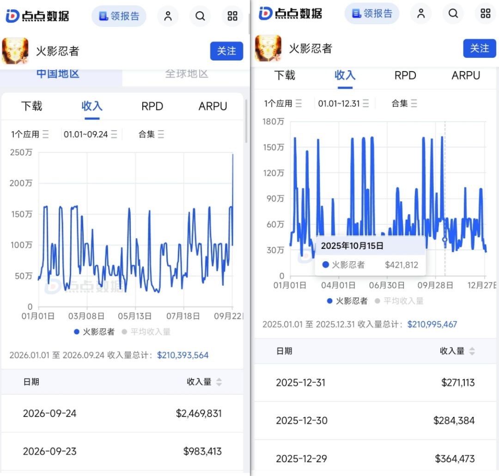This screenshot has width=499, height=476.
Task: Click the $421,812 tooltip value
Action: (402, 265)
